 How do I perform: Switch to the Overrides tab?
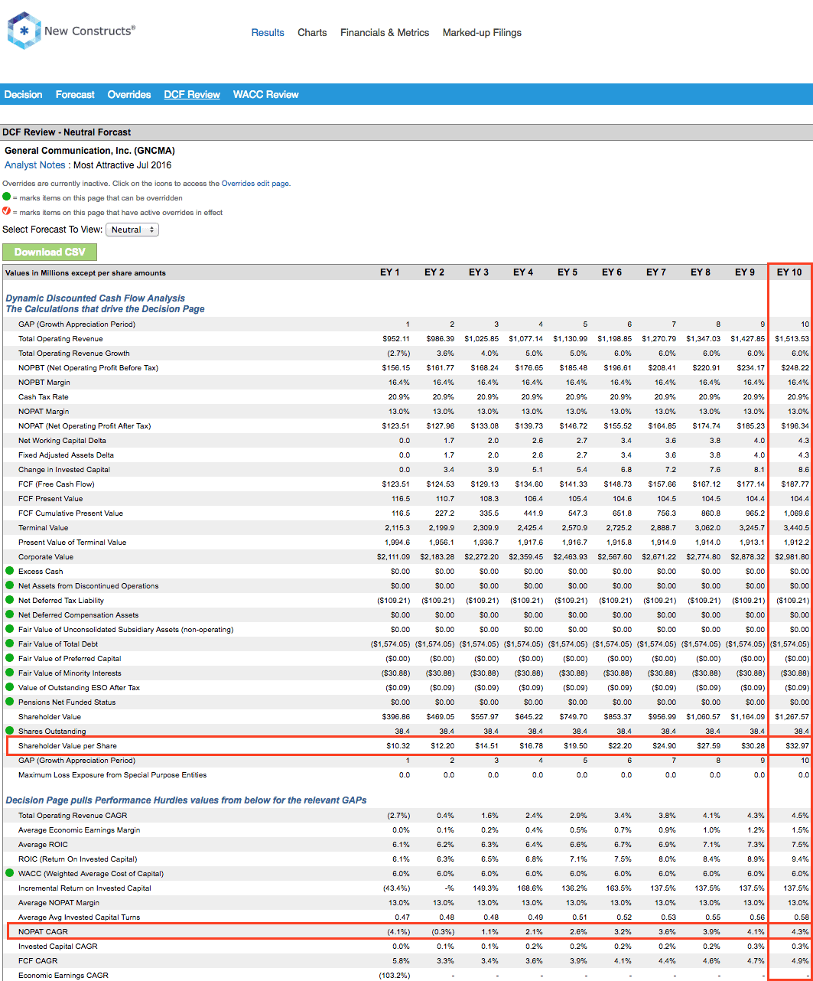pos(129,95)
